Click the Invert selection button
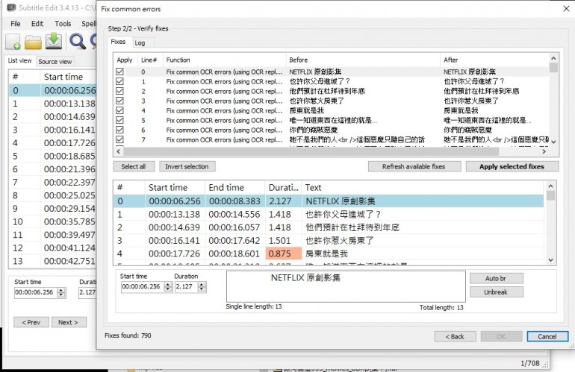Screen dimensions: 575x372 point(187,166)
